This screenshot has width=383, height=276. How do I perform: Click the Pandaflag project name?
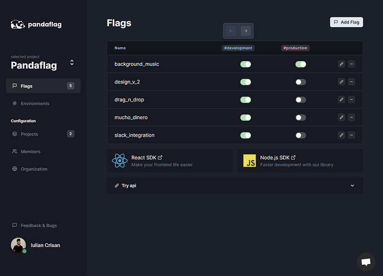[34, 65]
